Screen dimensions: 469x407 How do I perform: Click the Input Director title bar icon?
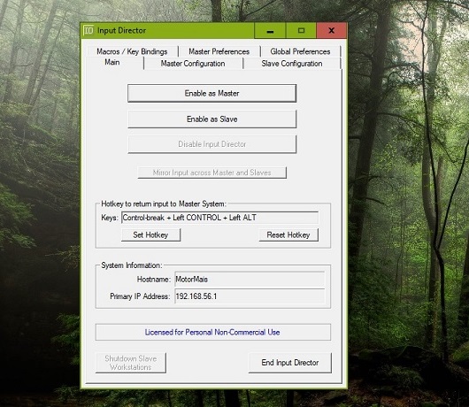[x=88, y=30]
